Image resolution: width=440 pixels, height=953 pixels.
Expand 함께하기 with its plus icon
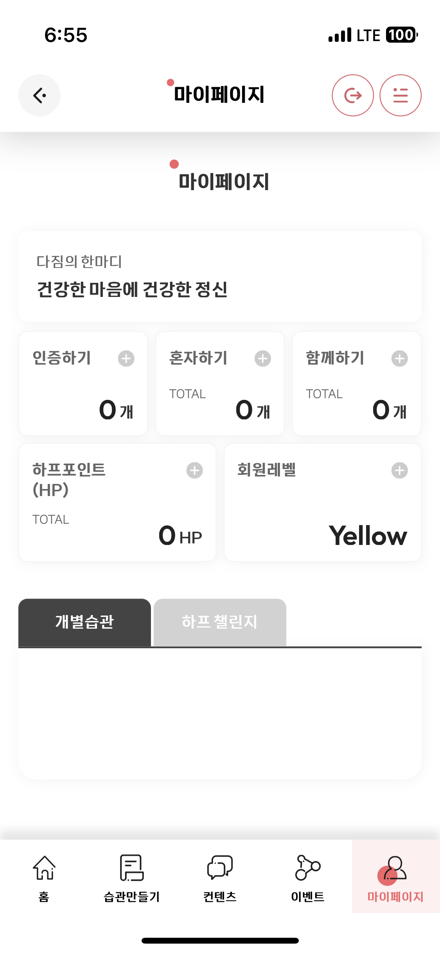pos(400,358)
